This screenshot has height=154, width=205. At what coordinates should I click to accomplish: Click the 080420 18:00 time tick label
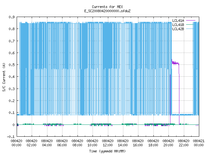[x=153, y=143]
